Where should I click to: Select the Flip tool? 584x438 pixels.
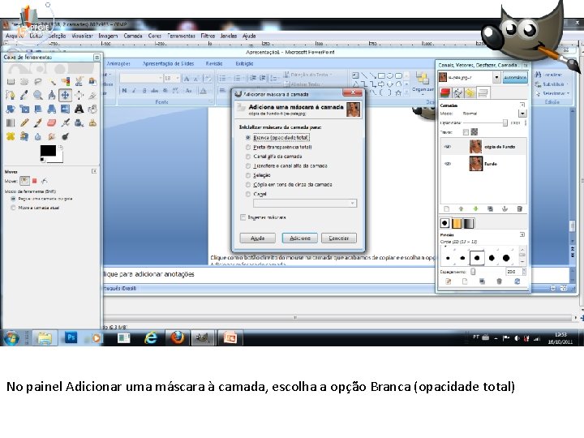(x=65, y=109)
